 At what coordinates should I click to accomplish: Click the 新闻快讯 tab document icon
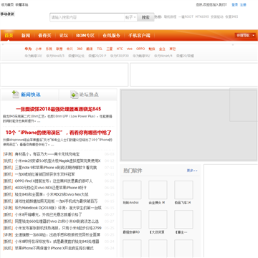pos(16,95)
